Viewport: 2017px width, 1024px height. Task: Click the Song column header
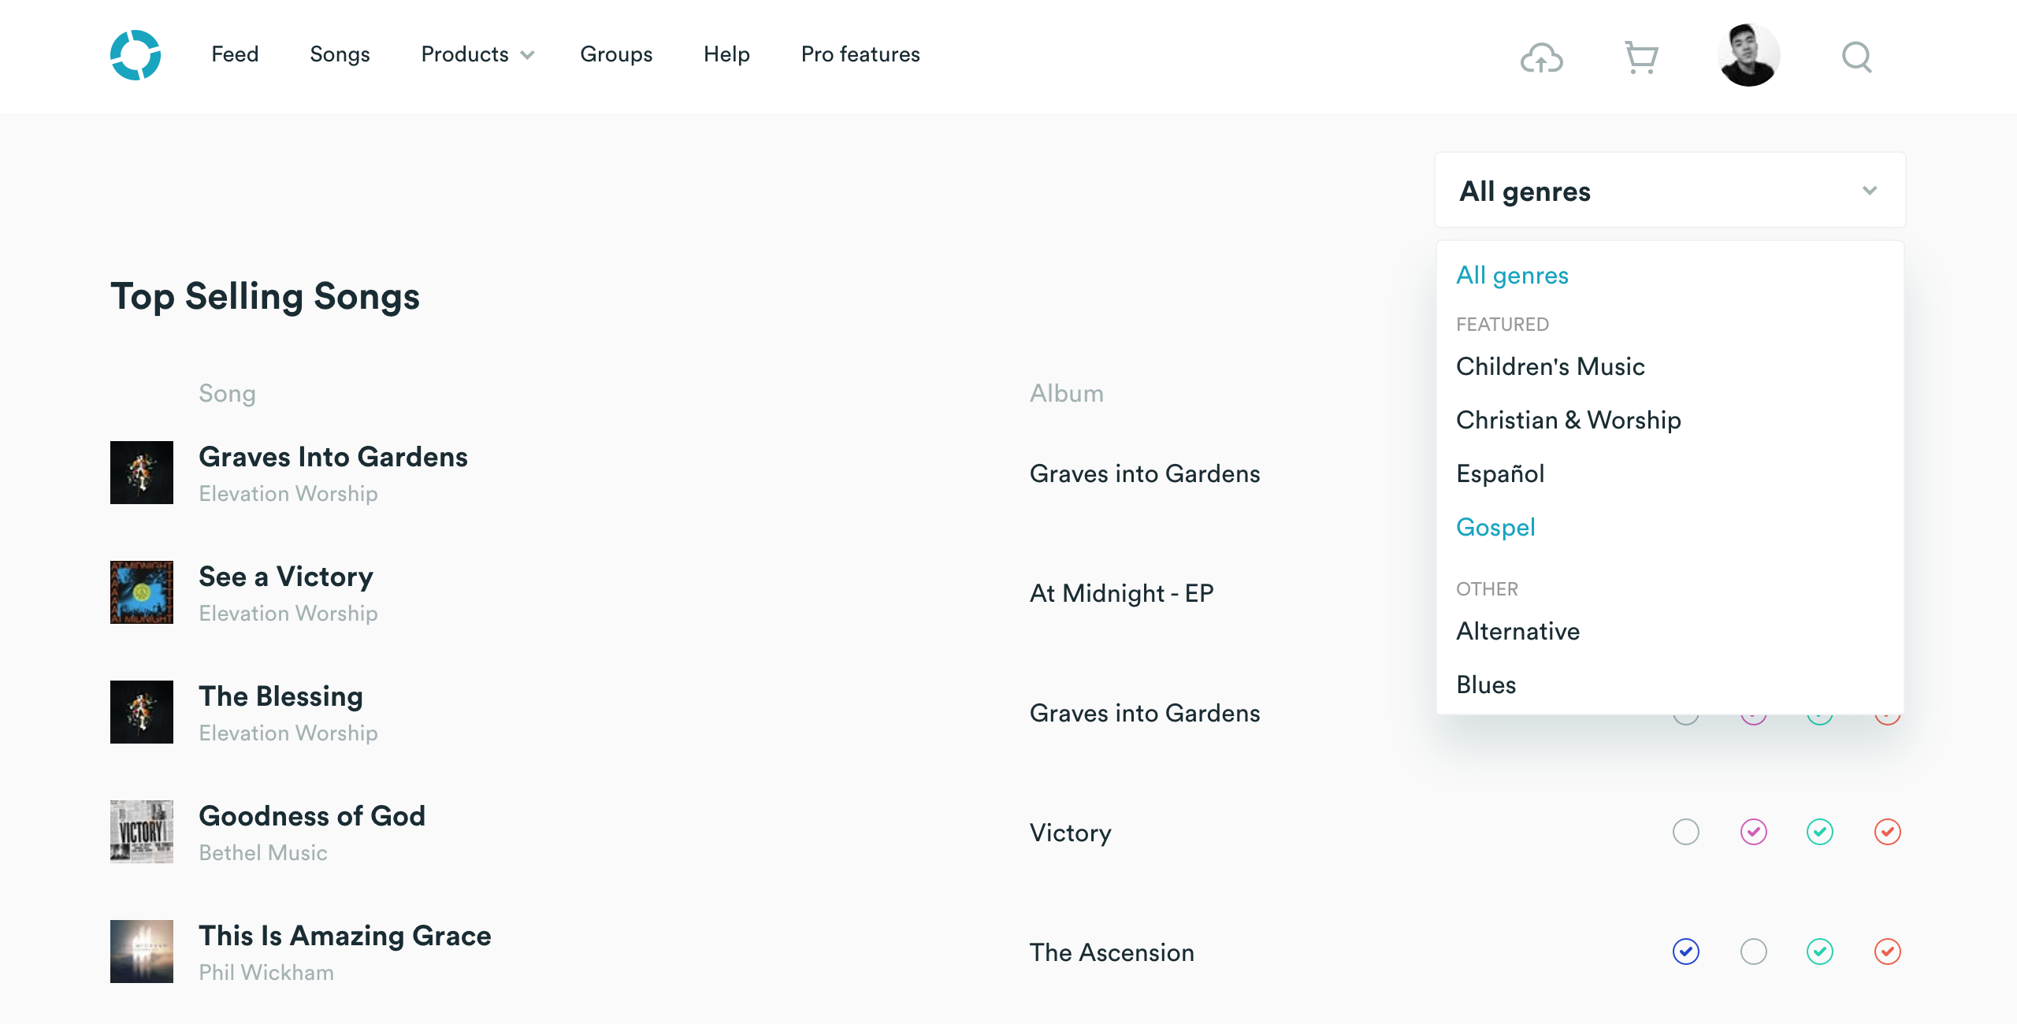[x=227, y=393]
